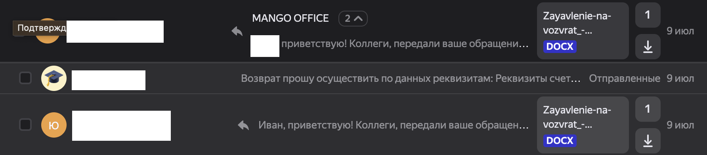Screen dimensions: 707x155
Task: Open the MANGO OFFICE thread subject
Action: coord(290,18)
